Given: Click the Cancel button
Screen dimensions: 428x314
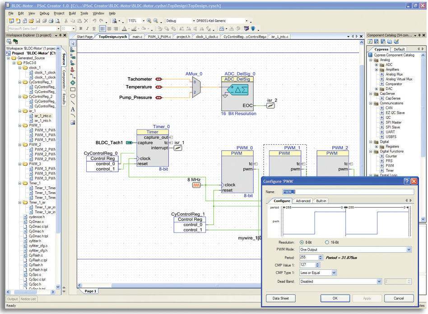Looking at the screenshot, I should click(399, 298).
